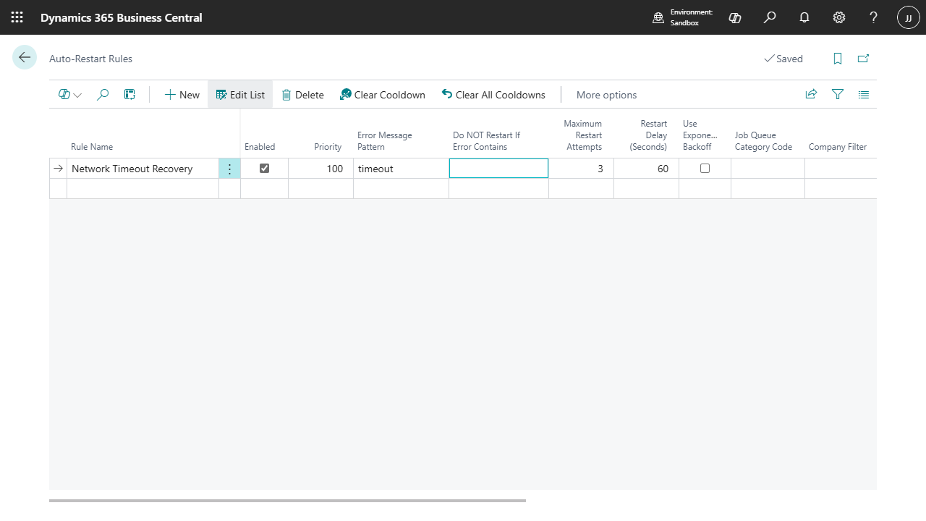
Task: Expand the Copilot dropdown in toolbar
Action: 70,95
